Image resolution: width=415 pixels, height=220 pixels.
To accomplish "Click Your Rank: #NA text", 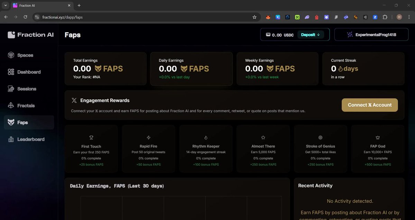I will [87, 77].
